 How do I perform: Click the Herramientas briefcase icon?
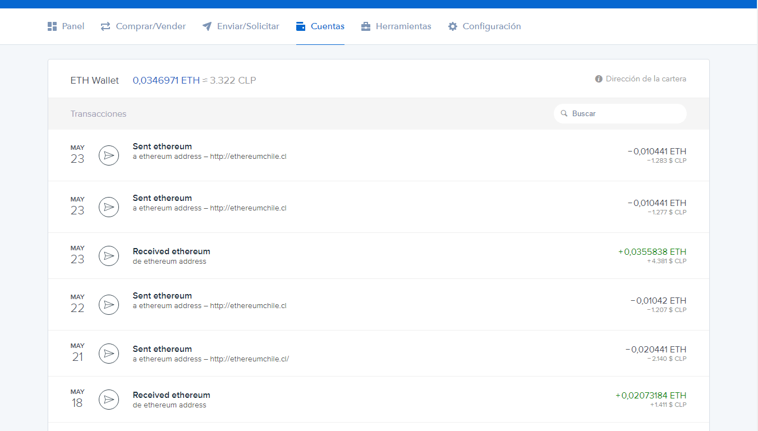pyautogui.click(x=366, y=26)
